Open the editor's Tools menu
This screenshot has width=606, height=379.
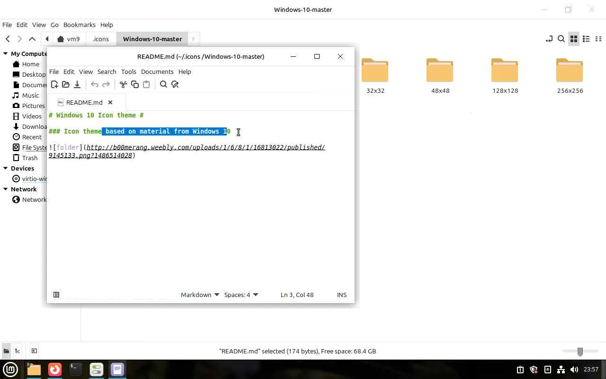(128, 72)
